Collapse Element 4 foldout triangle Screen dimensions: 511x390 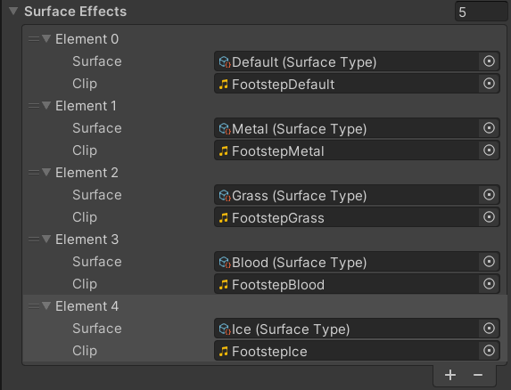pos(46,305)
